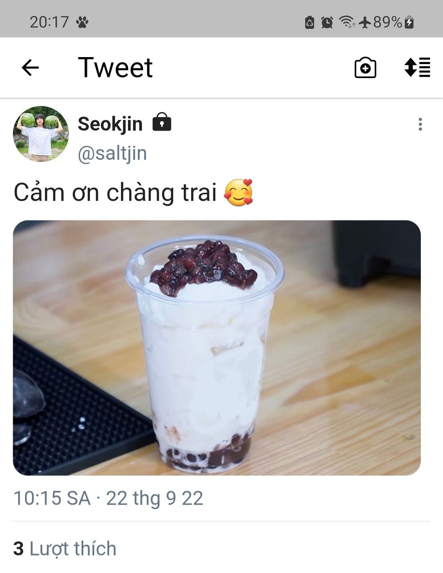Tap the sort order lines icon
The image size is (443, 573).
(417, 67)
